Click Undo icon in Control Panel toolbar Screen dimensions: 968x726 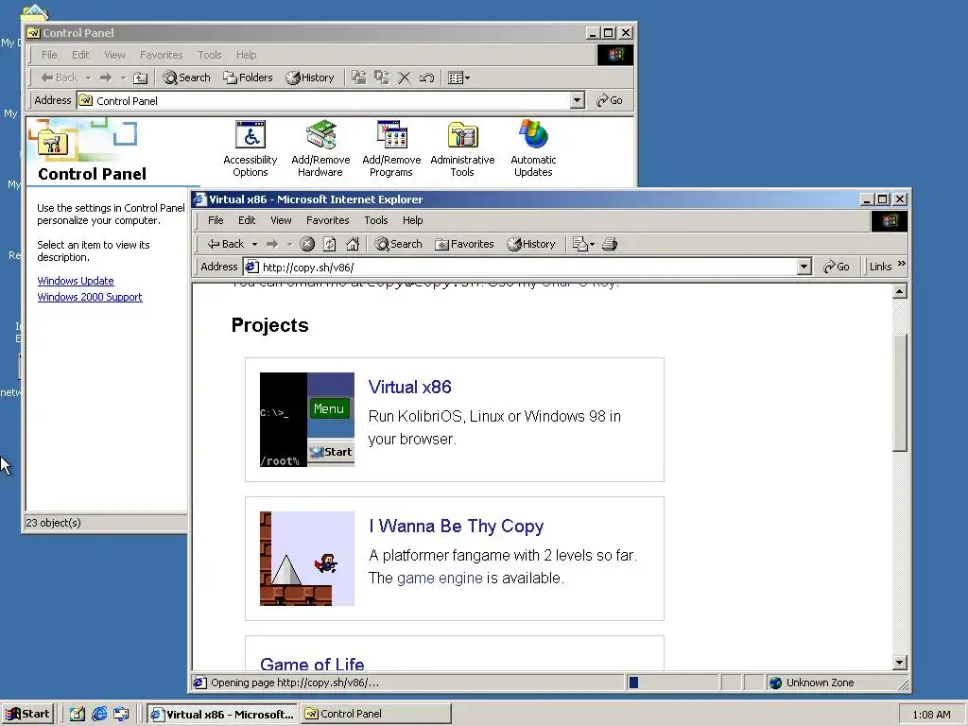click(426, 78)
